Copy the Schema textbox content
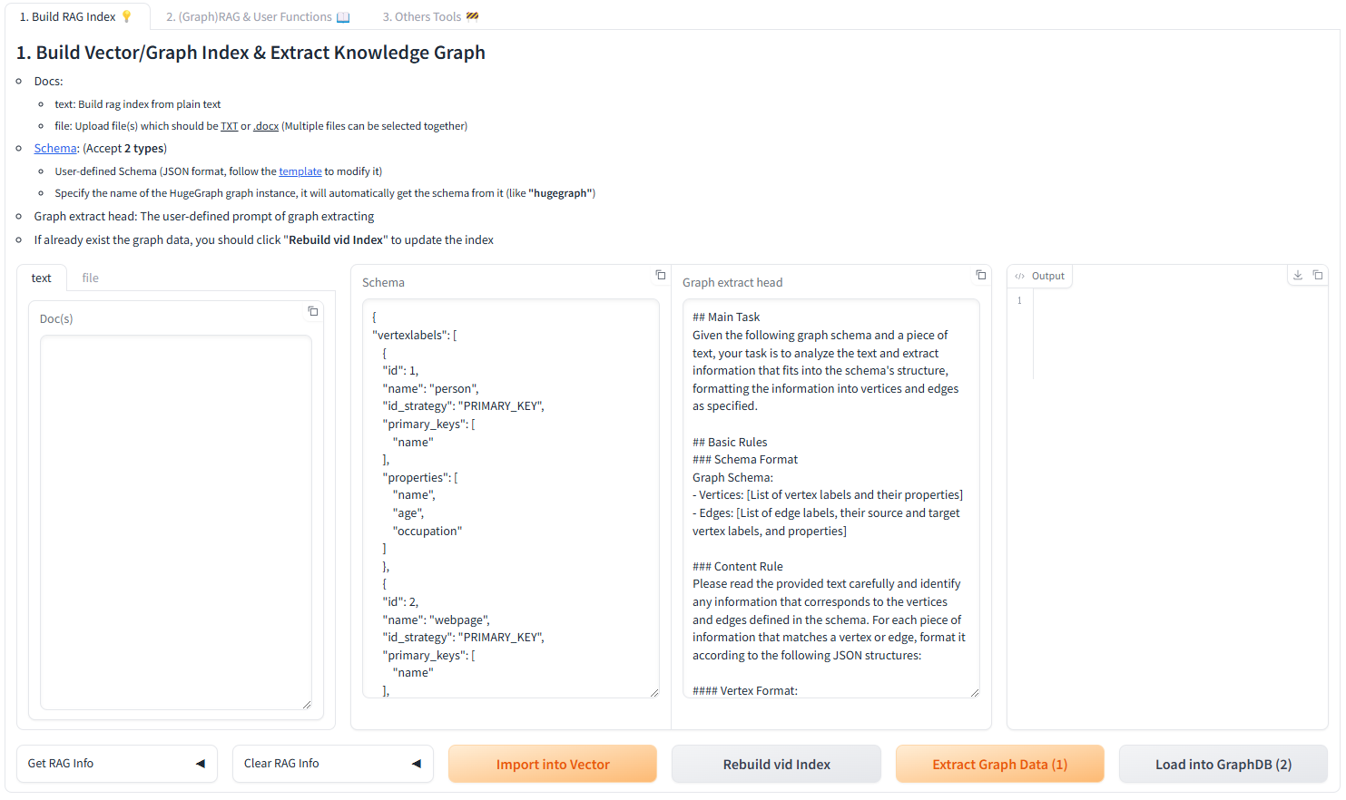Screen dimensions: 1346x800 point(661,275)
